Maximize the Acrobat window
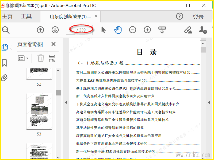Viewport: 214px width, 160px height. 188,5
